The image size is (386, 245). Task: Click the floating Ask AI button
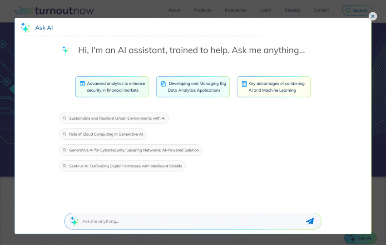pos(361,238)
